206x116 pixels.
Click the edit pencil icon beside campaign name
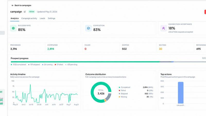[x=25, y=12]
